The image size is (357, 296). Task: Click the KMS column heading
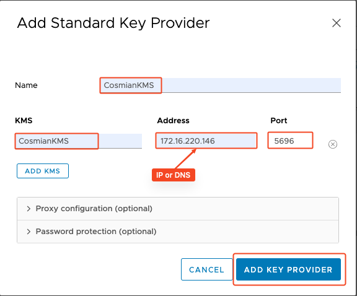click(x=24, y=120)
